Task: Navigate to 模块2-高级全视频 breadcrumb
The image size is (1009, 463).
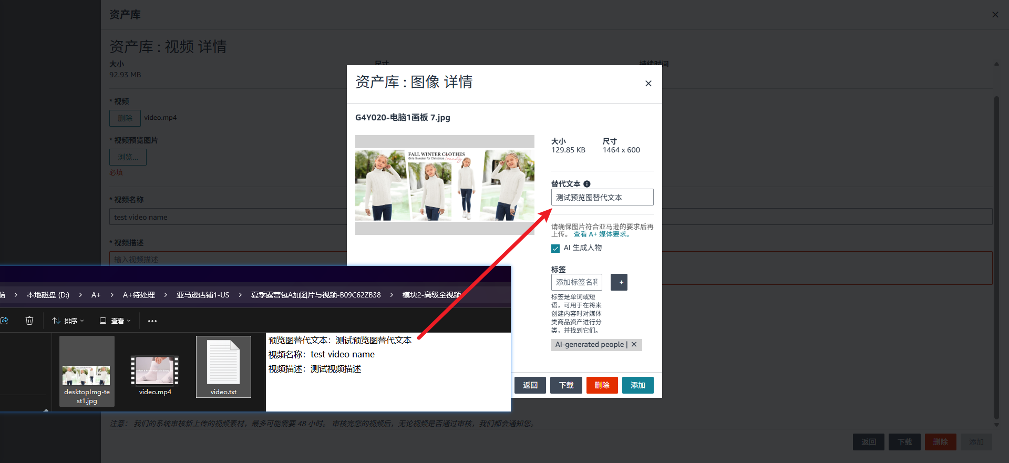Action: pyautogui.click(x=431, y=295)
